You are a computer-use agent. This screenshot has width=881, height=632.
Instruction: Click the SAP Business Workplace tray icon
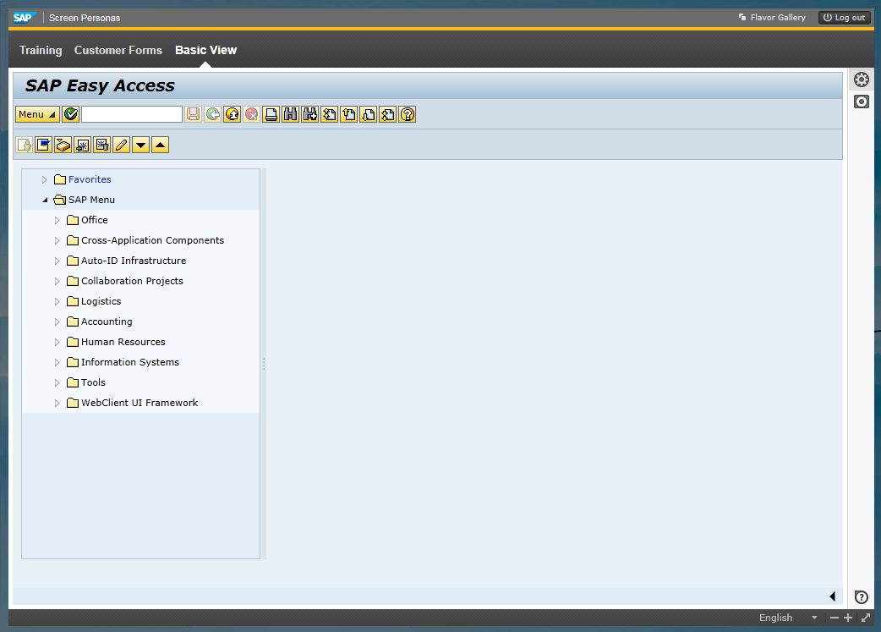63,145
